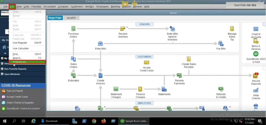Open Create Sales Receipts icon
This screenshot has width=266, height=125.
tap(189, 59)
